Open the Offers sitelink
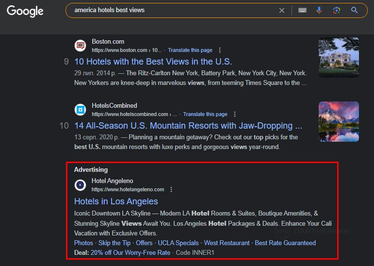 point(144,243)
